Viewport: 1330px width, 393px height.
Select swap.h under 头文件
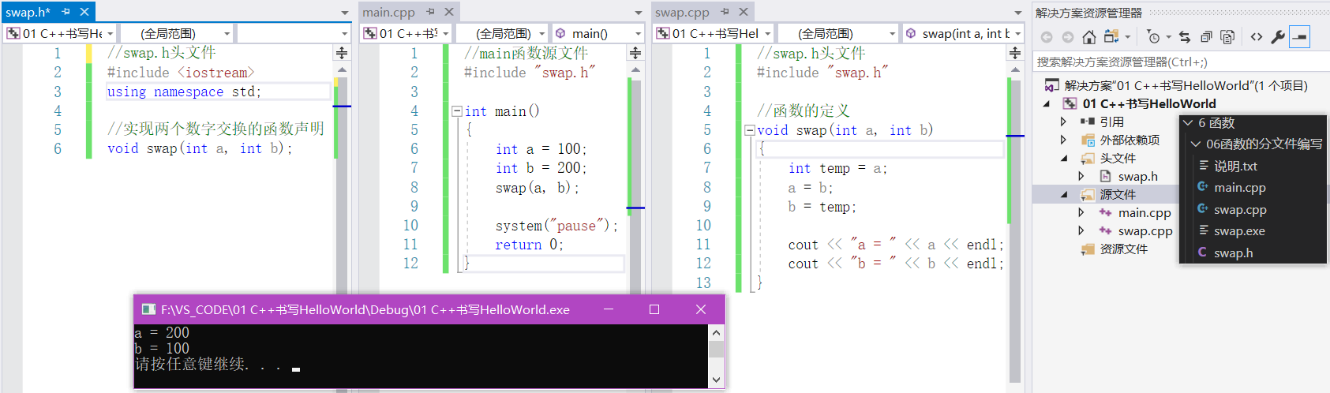[1137, 176]
